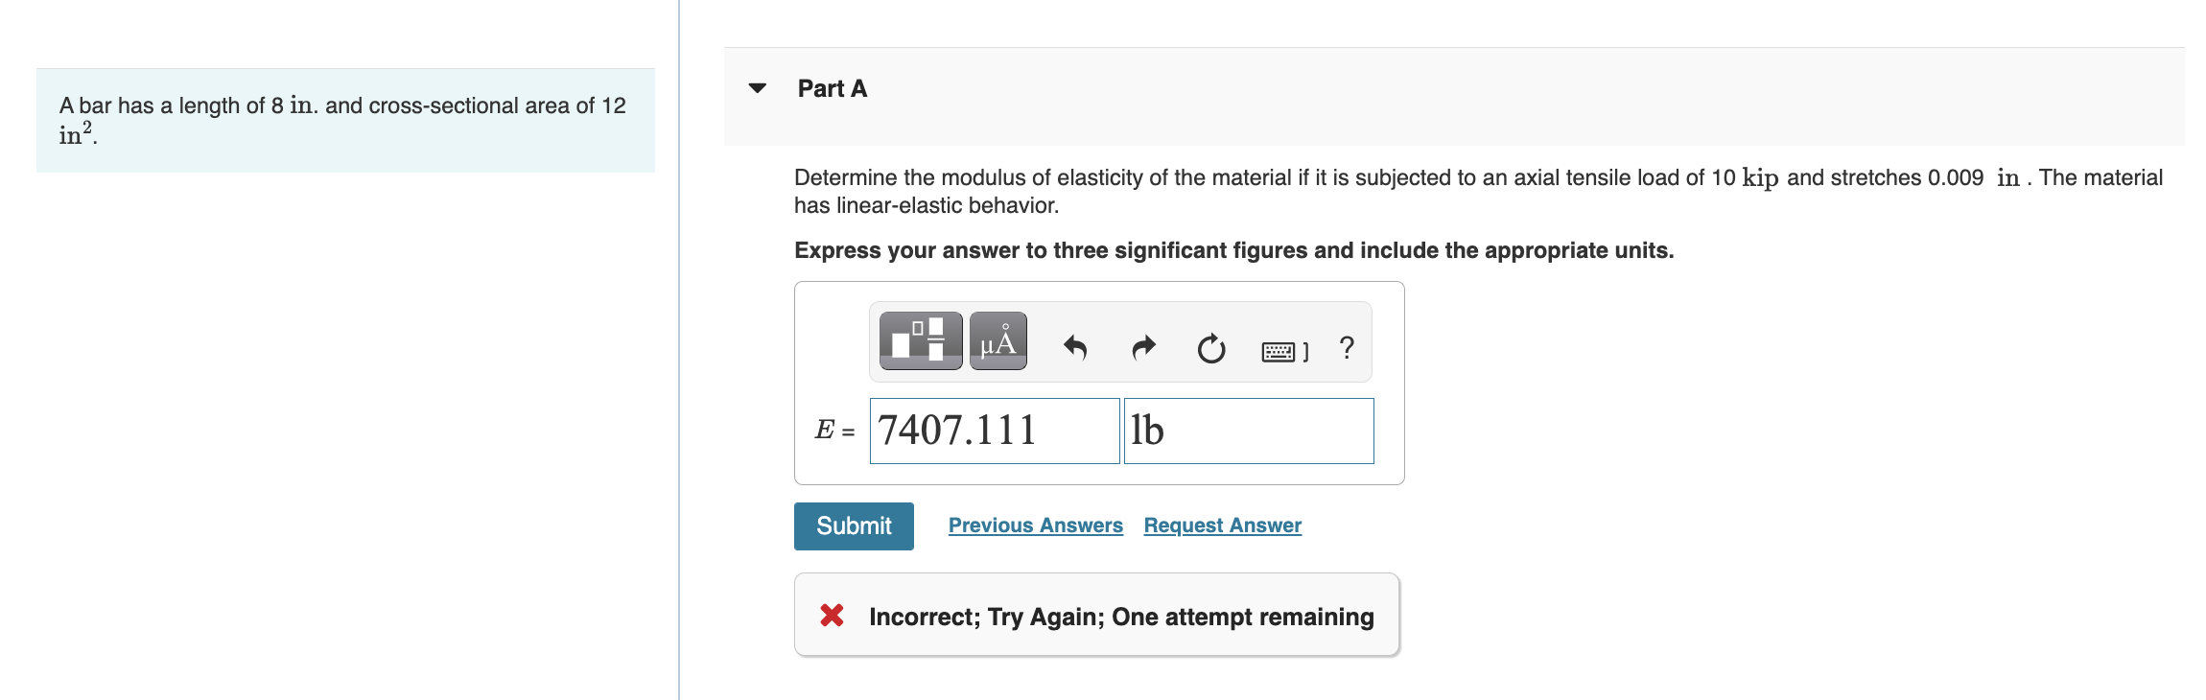The height and width of the screenshot is (700, 2206).
Task: Click the Part A disclosure triangle
Action: coord(757,88)
